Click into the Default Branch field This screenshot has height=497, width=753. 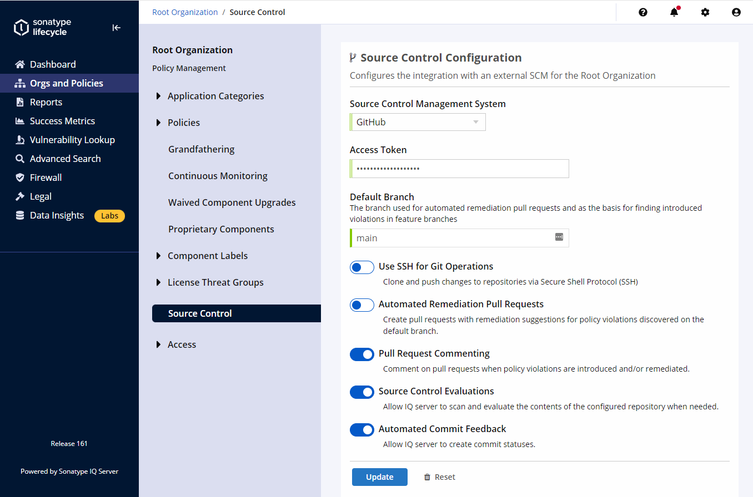[459, 238]
